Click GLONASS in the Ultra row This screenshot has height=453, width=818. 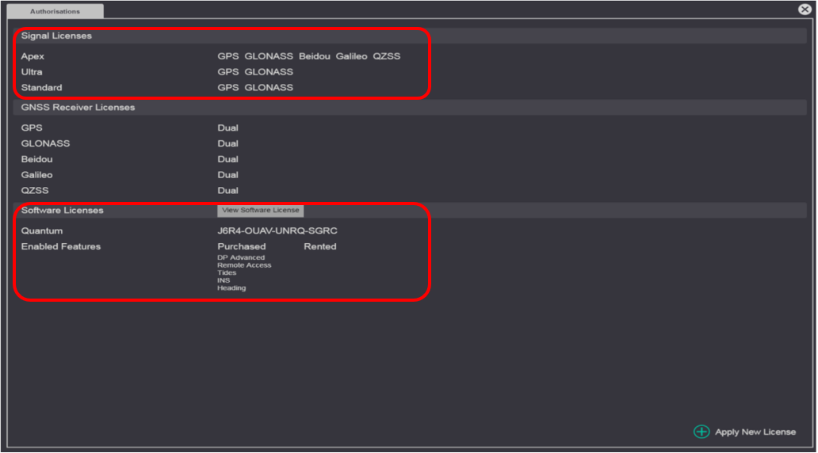[x=269, y=72]
